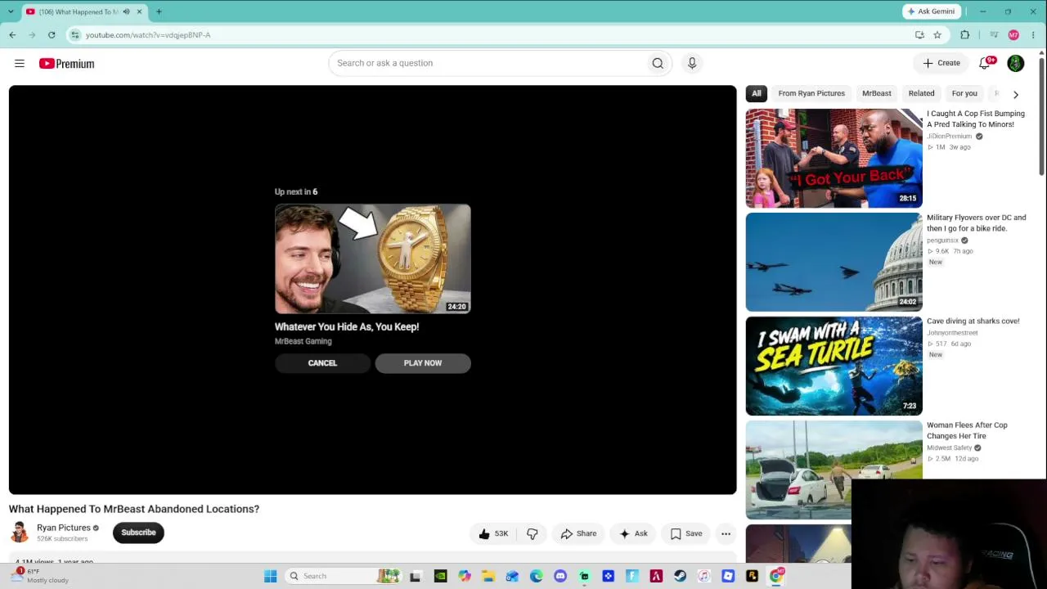The width and height of the screenshot is (1047, 589).
Task: View site information icon in address bar
Action: click(x=75, y=35)
